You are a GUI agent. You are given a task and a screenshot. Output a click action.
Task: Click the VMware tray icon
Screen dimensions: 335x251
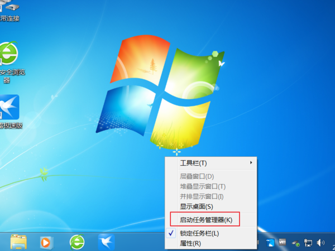tap(282, 242)
